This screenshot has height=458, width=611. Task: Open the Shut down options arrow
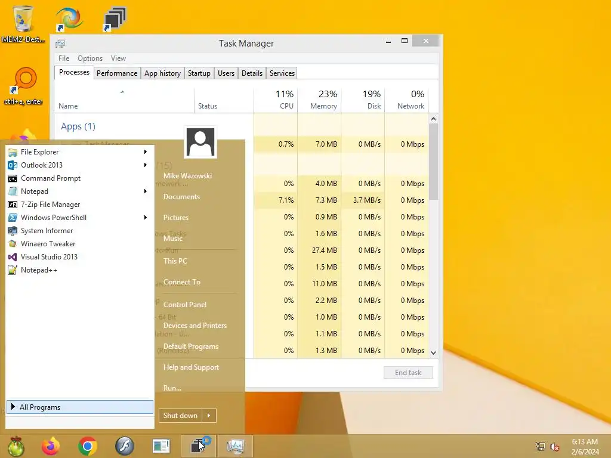(209, 416)
